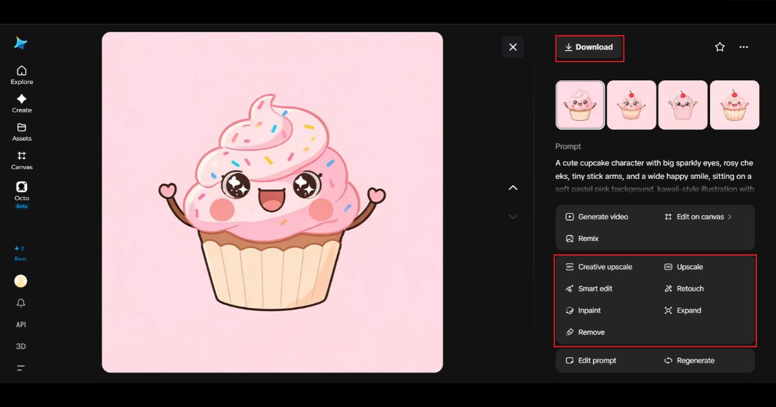Choose the plain Upscale option
This screenshot has height=407, width=776.
coord(684,267)
